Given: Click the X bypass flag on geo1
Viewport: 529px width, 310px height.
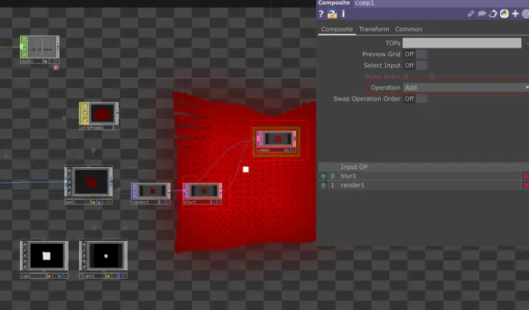Looking at the screenshot, I should pyautogui.click(x=69, y=181).
